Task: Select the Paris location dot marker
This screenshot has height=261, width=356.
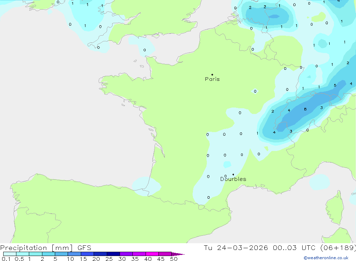Action: (212, 74)
